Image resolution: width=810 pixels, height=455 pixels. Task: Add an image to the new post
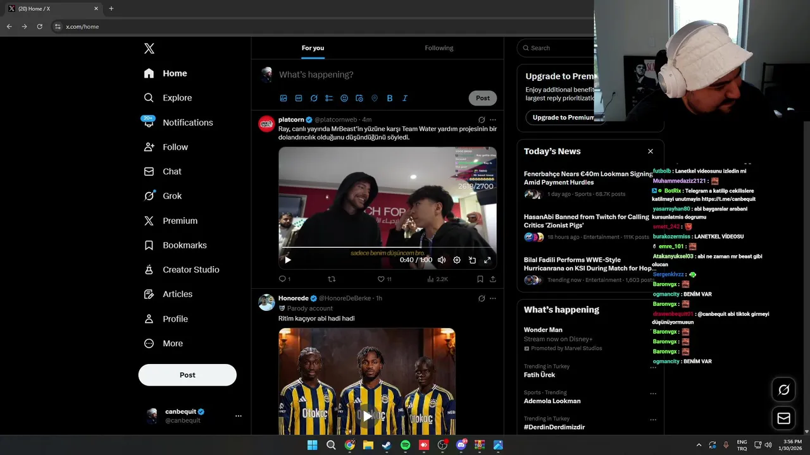tap(283, 98)
